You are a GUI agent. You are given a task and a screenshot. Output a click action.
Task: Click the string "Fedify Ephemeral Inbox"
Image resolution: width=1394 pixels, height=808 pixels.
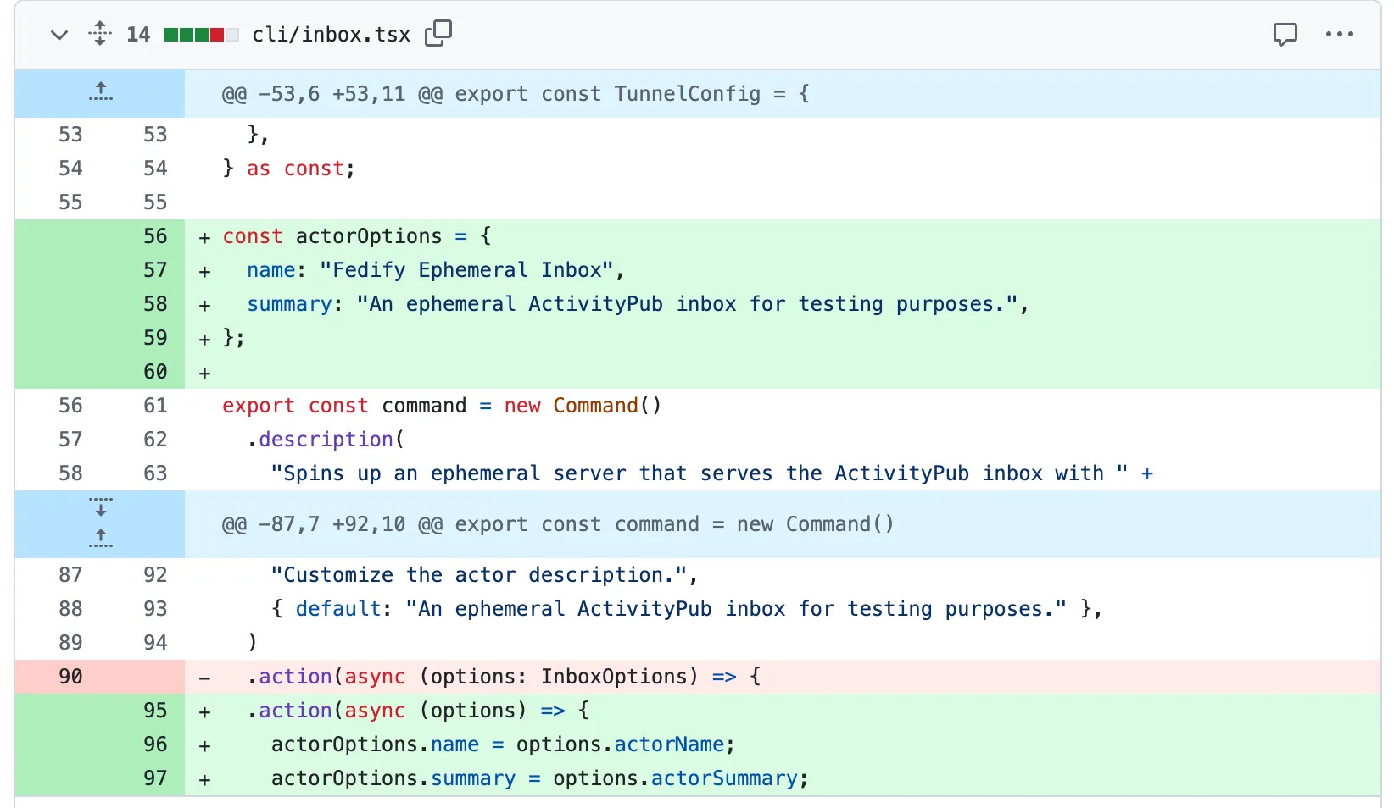pos(466,270)
